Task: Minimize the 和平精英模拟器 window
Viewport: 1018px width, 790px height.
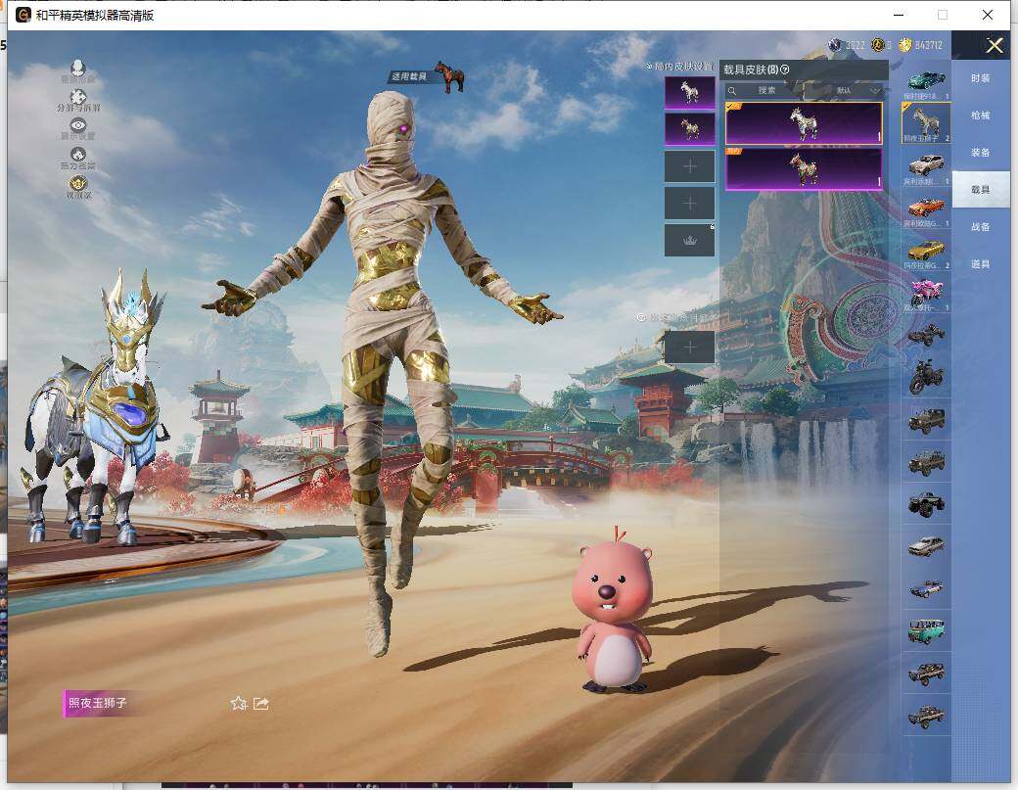Action: (x=899, y=15)
